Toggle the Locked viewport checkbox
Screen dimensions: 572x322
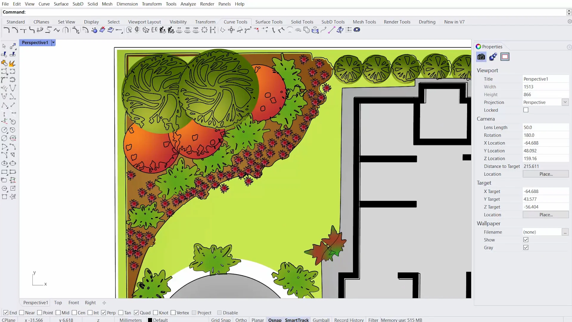point(526,110)
